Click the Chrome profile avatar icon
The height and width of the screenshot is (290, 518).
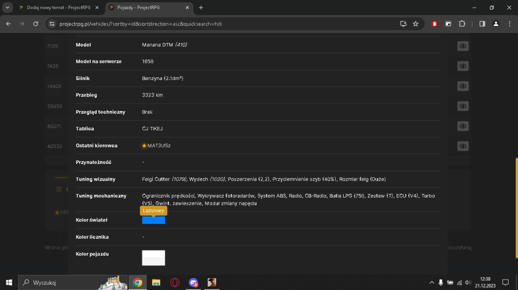pos(496,24)
